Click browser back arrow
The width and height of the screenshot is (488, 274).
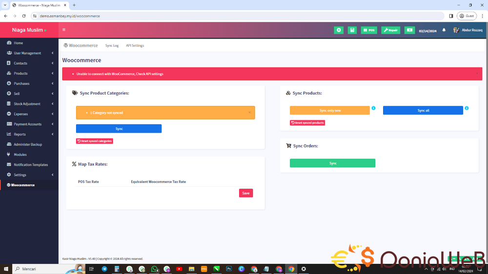click(5, 16)
